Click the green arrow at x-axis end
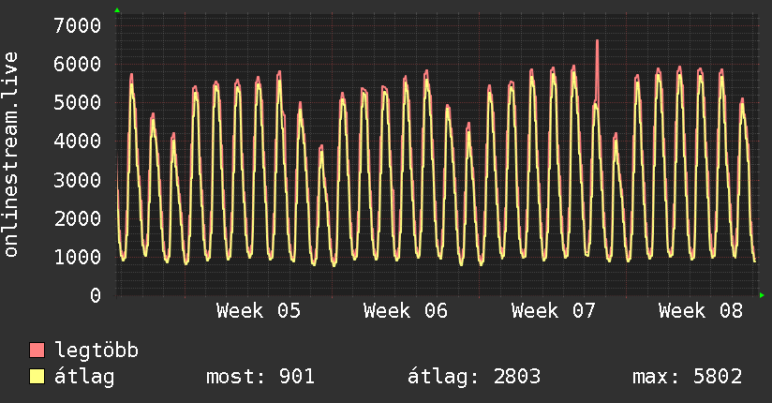The image size is (772, 403). pos(762,295)
